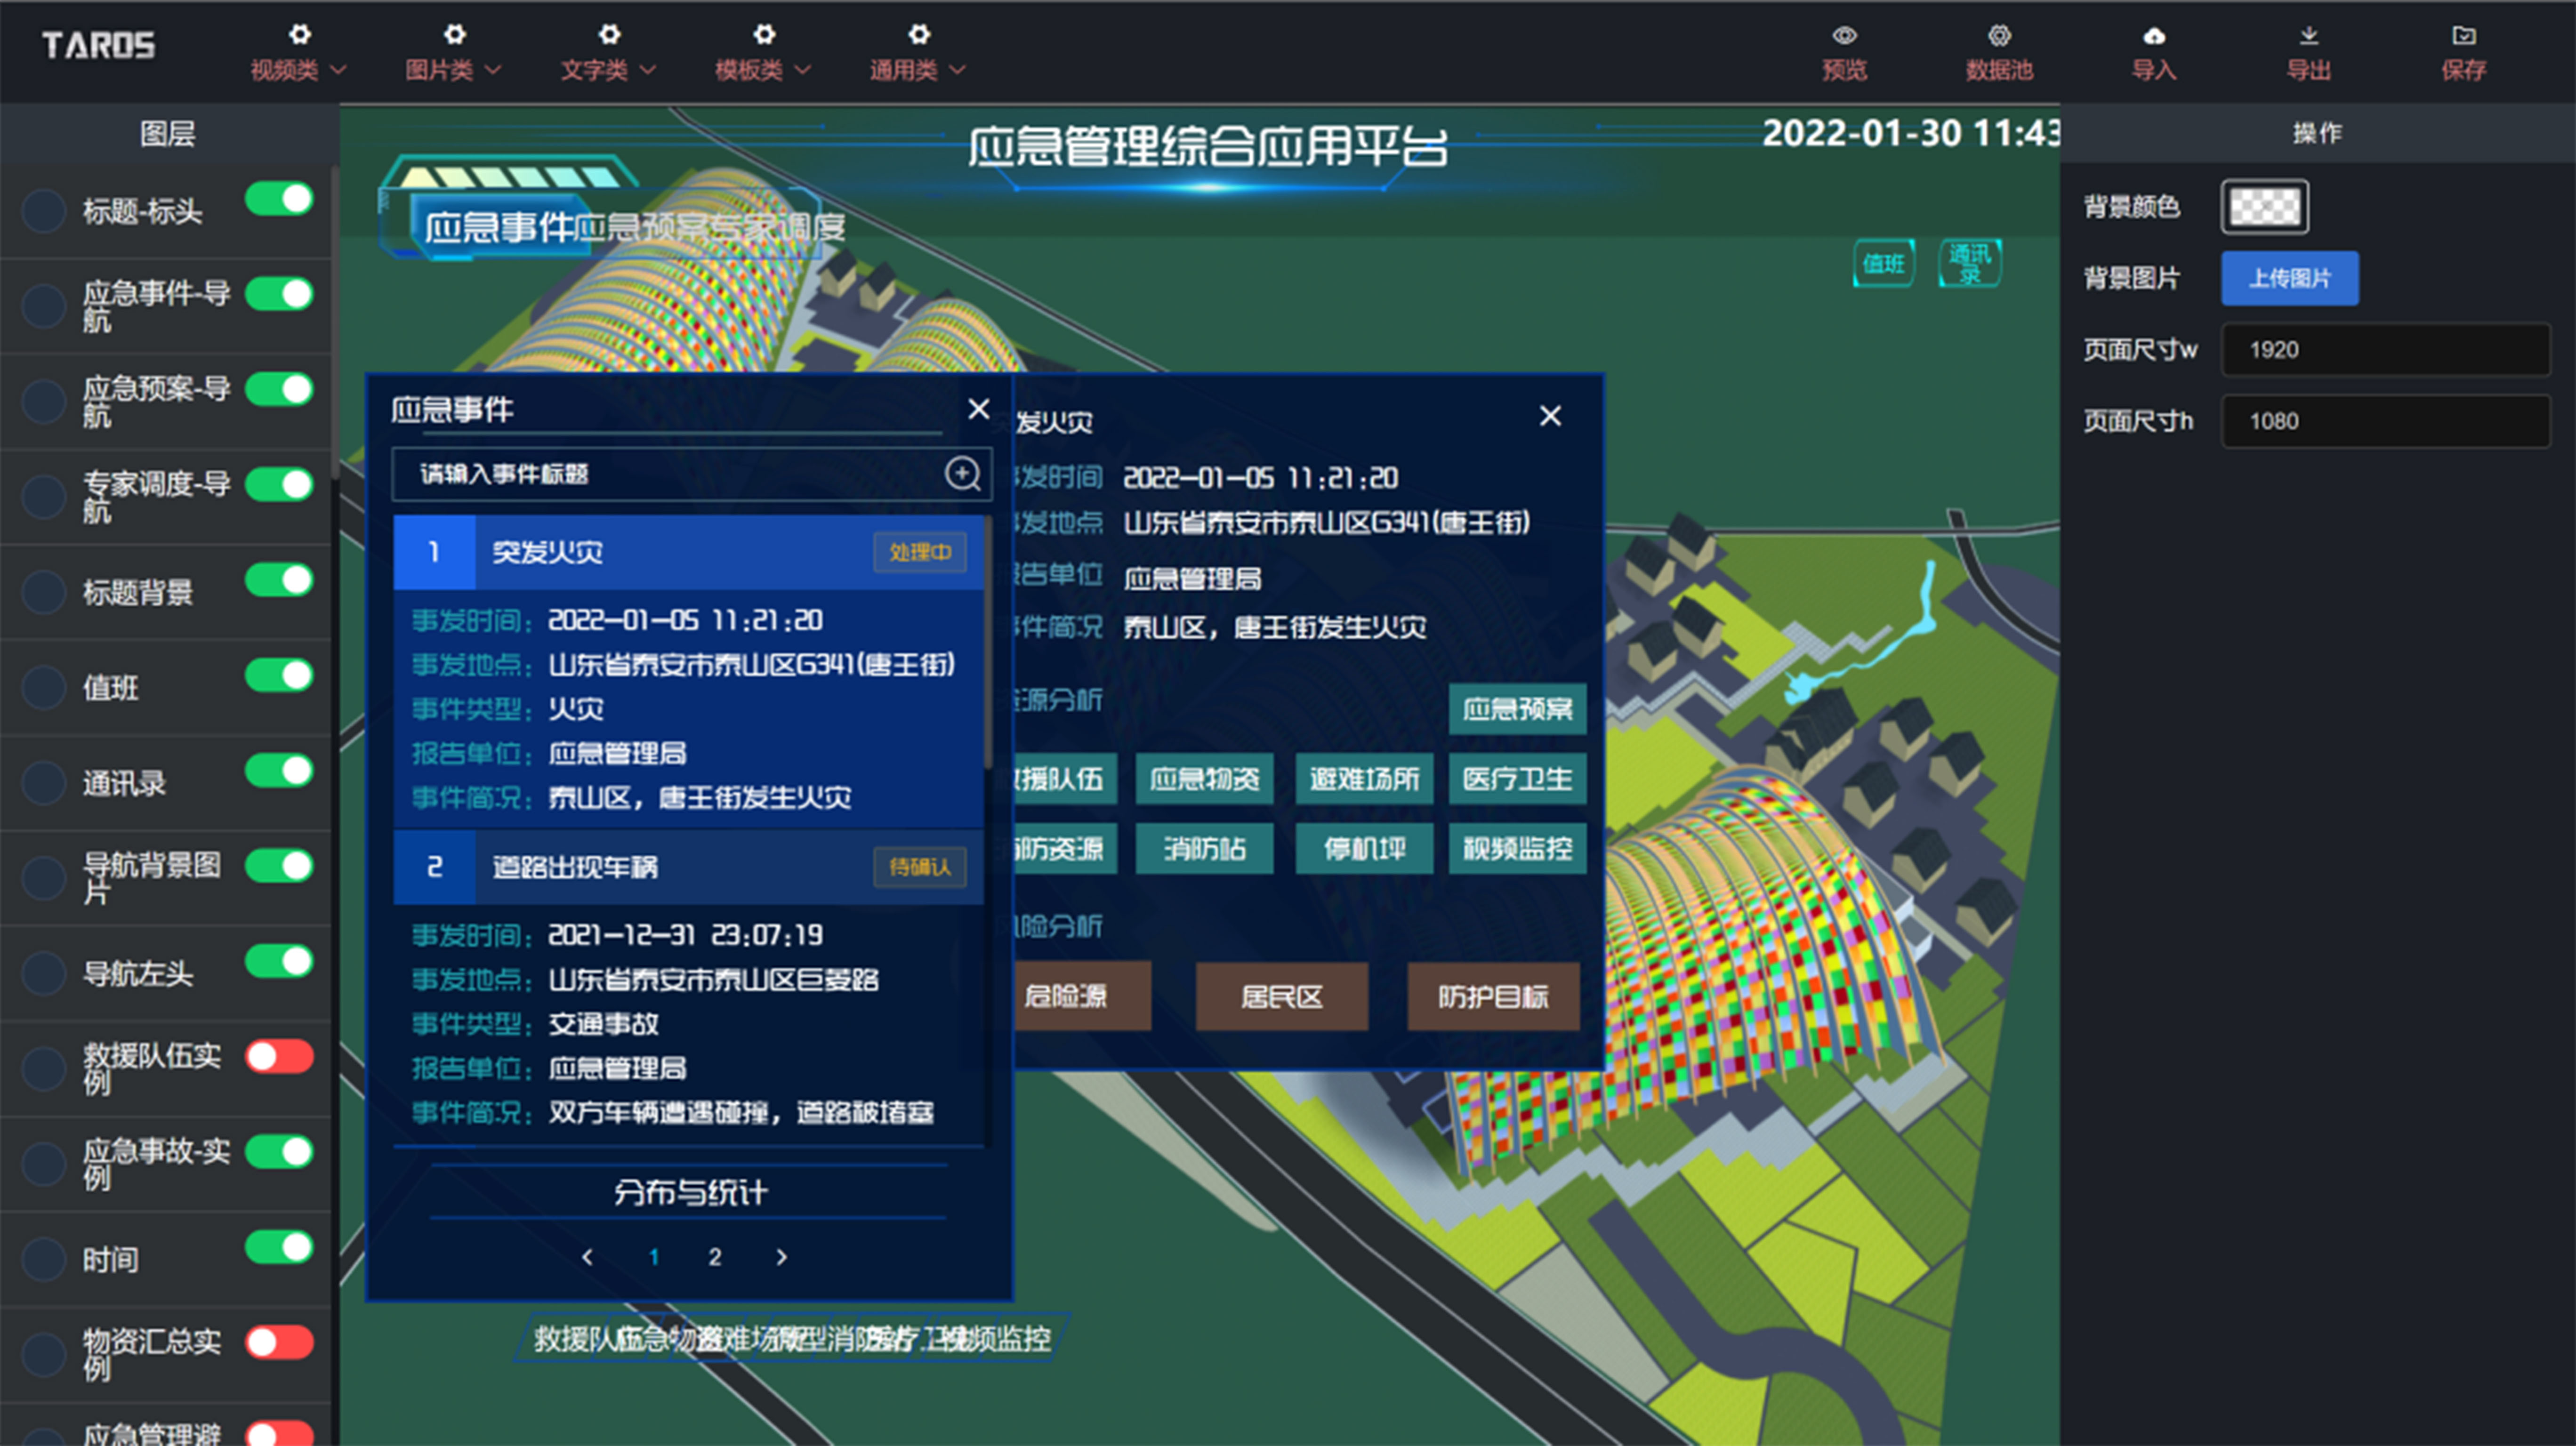The width and height of the screenshot is (2576, 1446).
Task: Disable the 应急预案-导航 layer switch
Action: (x=279, y=389)
